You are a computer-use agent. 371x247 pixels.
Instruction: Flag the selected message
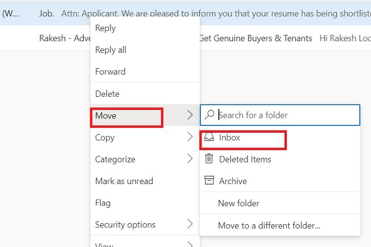click(x=103, y=203)
